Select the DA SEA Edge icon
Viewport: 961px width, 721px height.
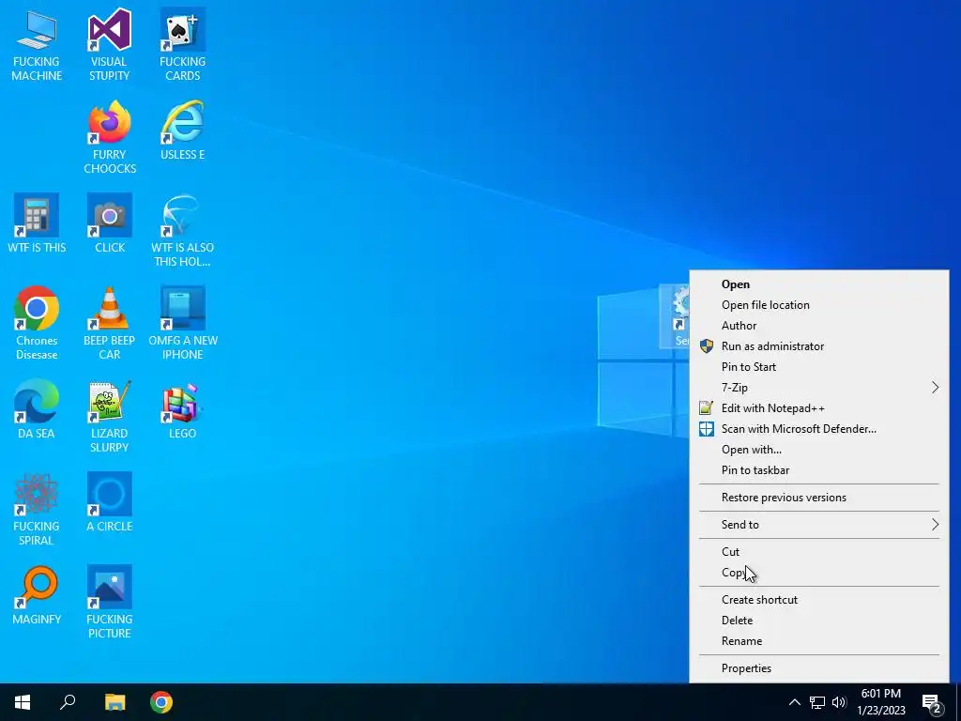(37, 409)
